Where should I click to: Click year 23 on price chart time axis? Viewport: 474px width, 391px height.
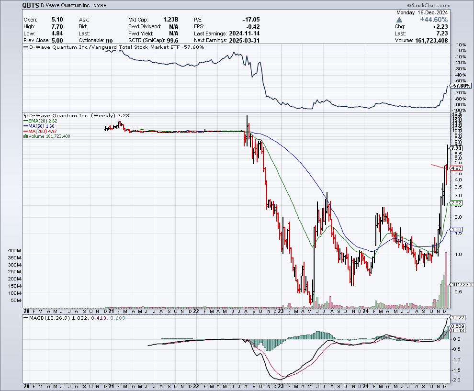click(281, 311)
